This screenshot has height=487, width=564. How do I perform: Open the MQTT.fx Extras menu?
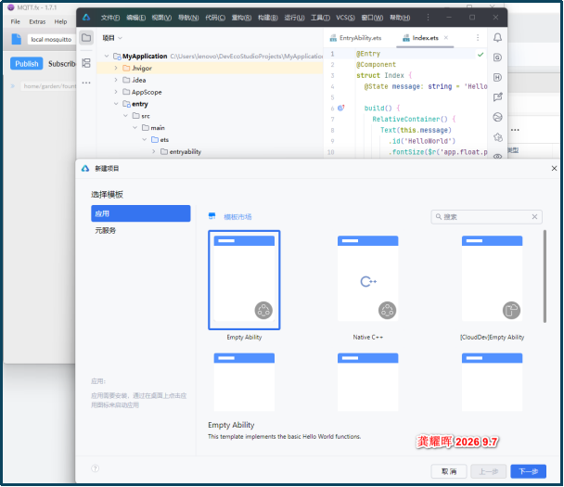click(x=37, y=21)
